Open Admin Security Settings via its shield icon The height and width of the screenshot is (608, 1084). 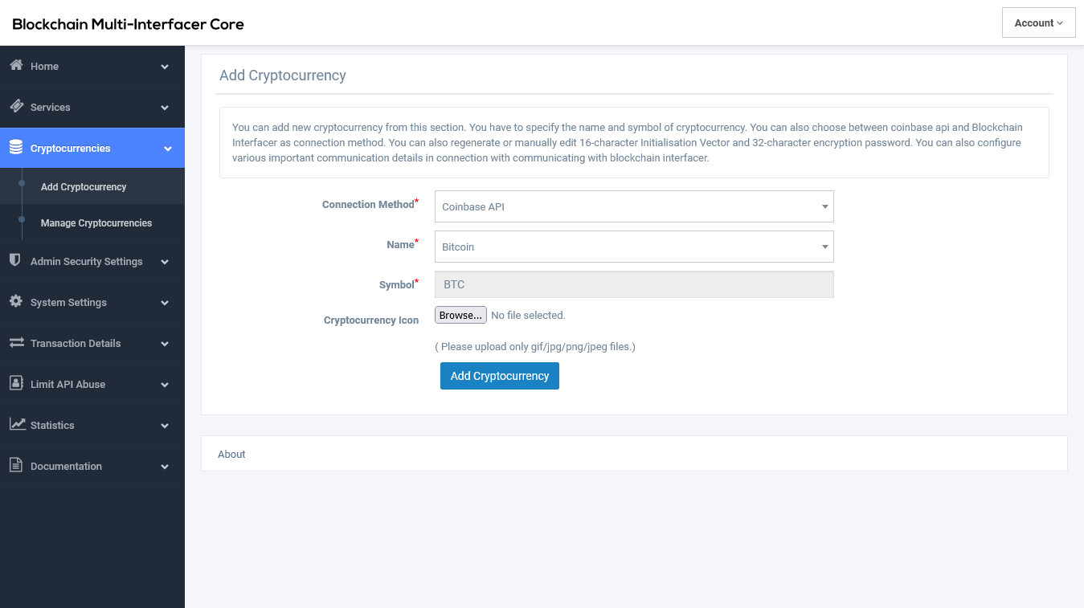(14, 261)
